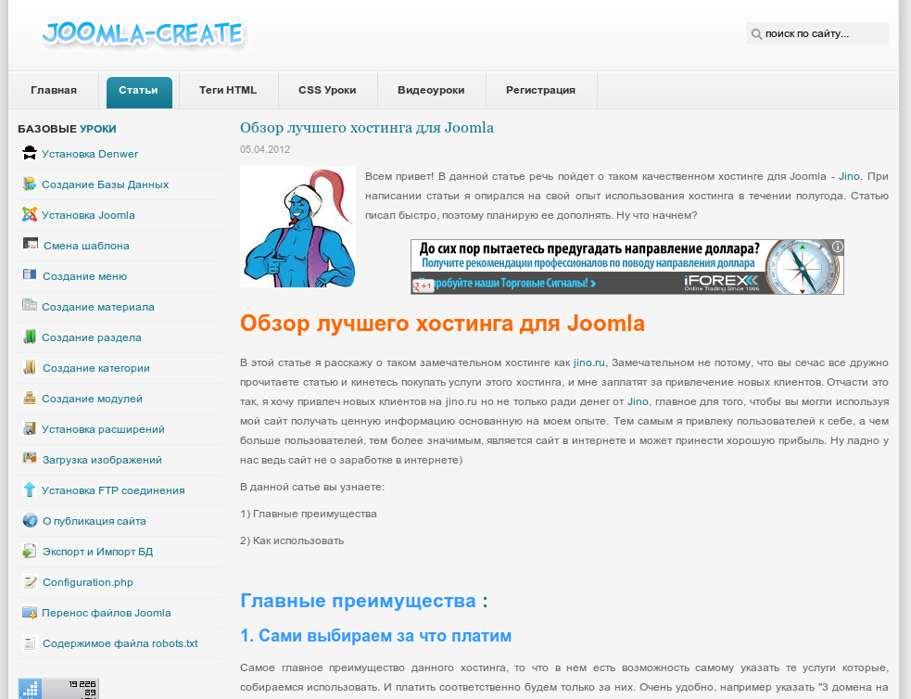The height and width of the screenshot is (699, 911).
Task: Click the icon beside Смена шаблона
Action: click(30, 245)
